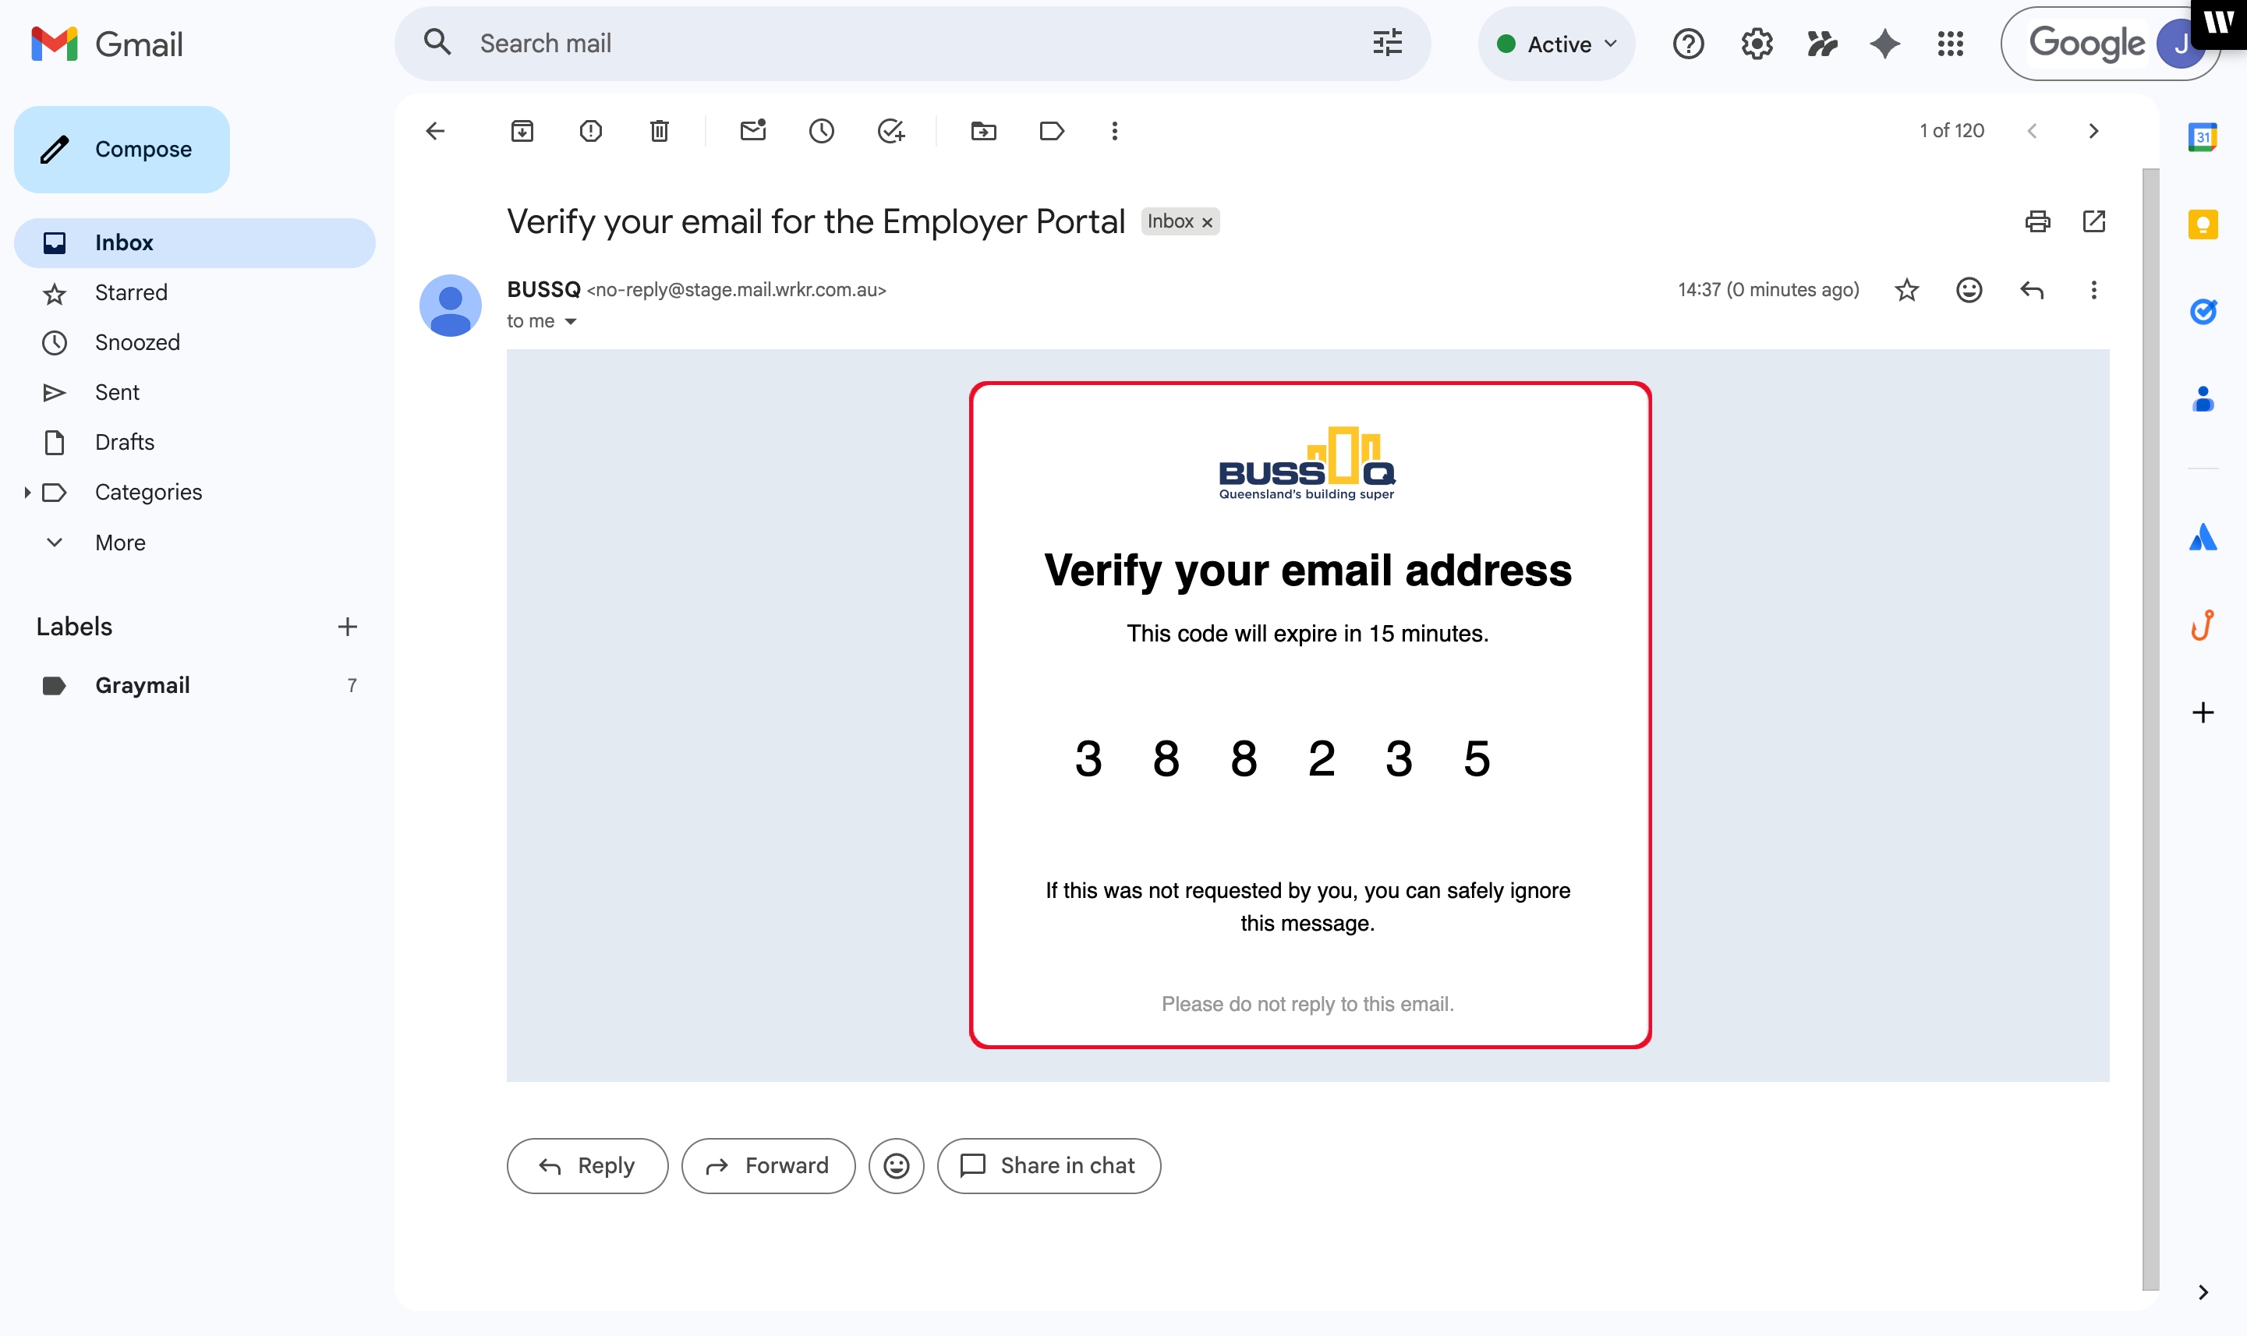Open the Move to folder icon
The width and height of the screenshot is (2247, 1336).
pyautogui.click(x=983, y=132)
